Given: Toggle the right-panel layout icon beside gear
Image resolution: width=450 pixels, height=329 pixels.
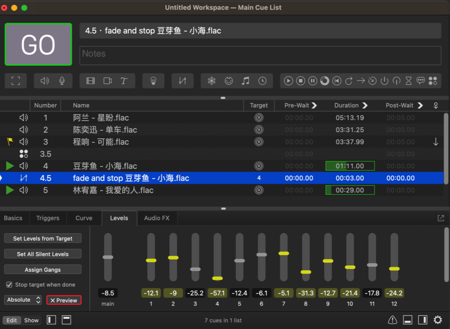Looking at the screenshot, I should 423,320.
